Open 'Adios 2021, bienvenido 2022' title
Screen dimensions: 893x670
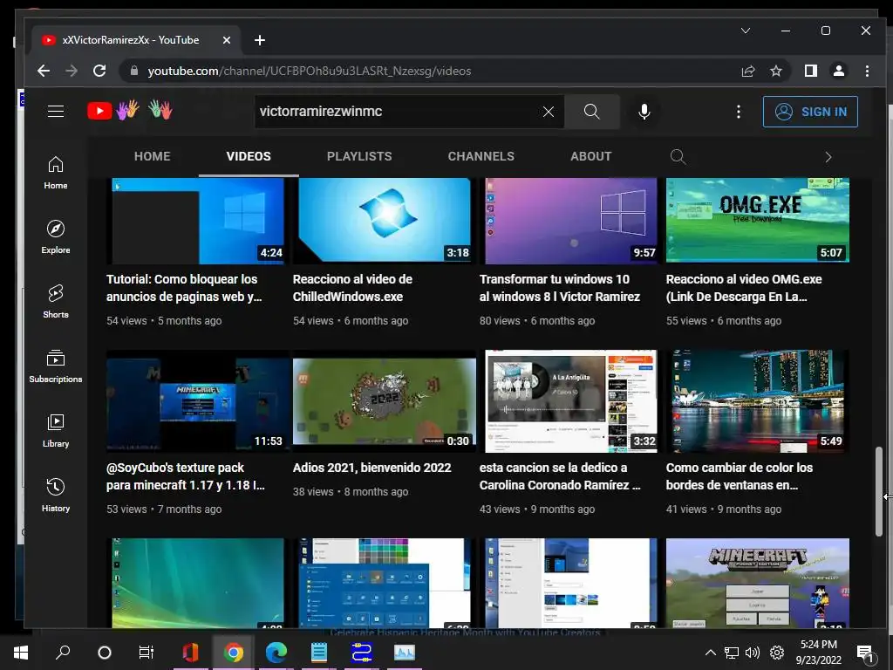(x=372, y=468)
